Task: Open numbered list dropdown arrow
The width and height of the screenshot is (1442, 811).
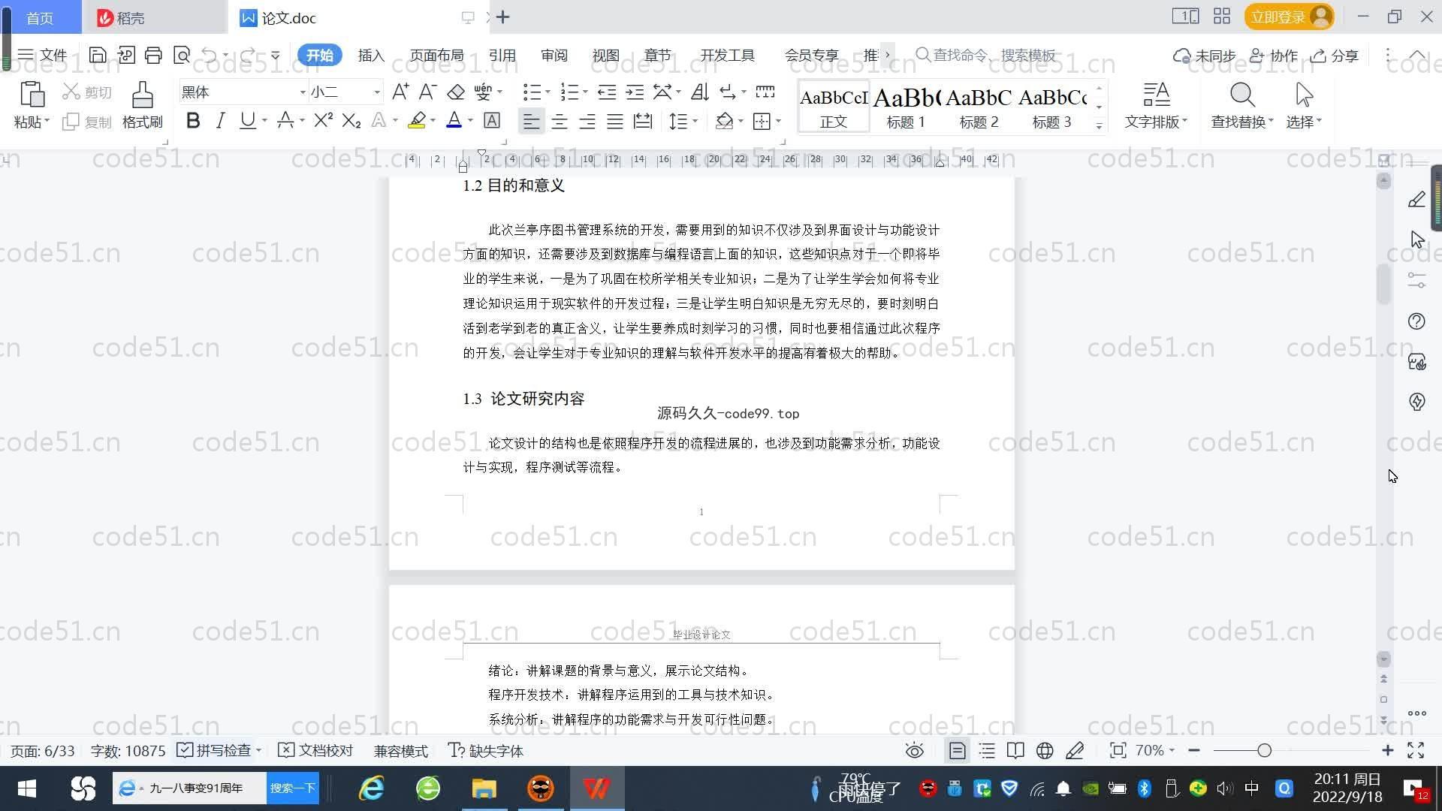Action: [585, 92]
